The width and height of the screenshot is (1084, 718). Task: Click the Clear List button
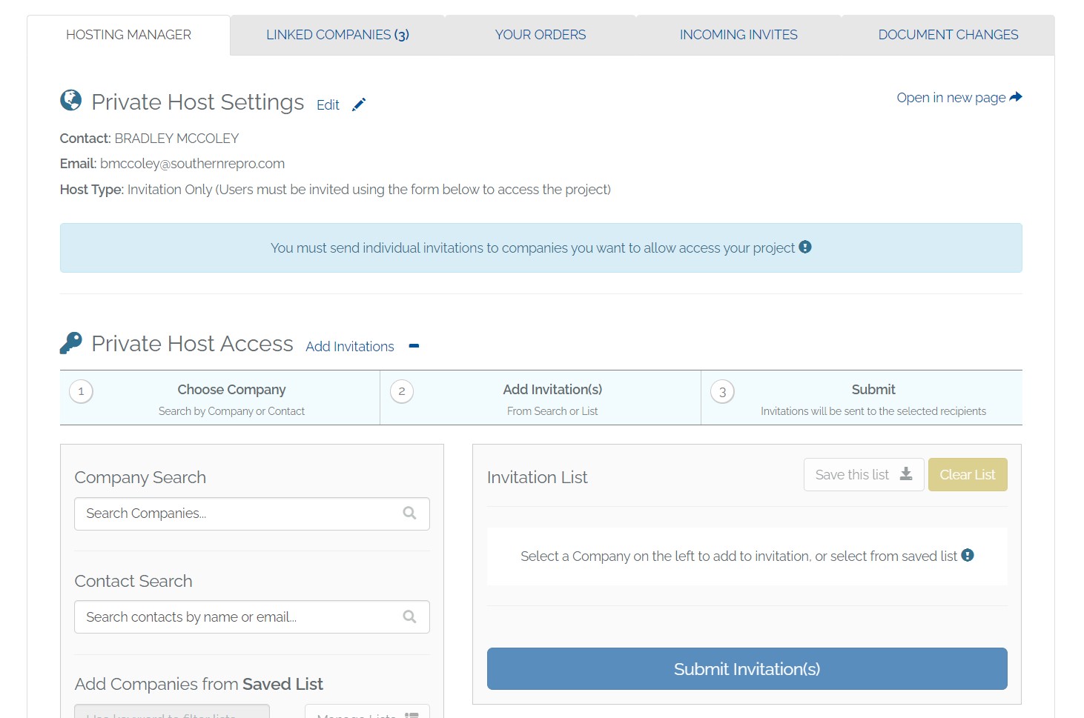click(x=968, y=475)
